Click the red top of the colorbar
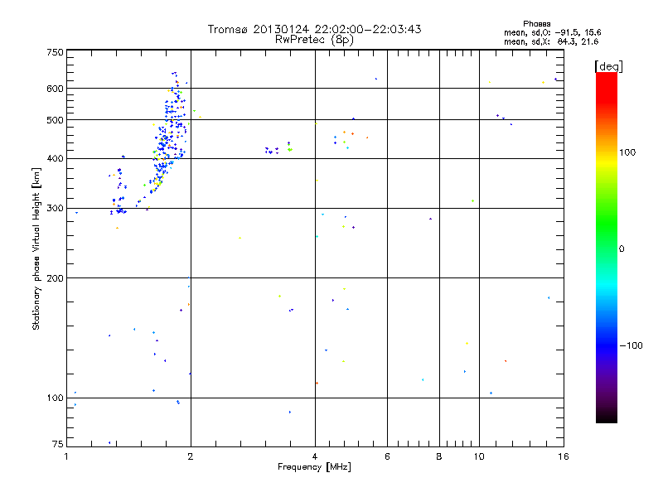The height and width of the screenshot is (497, 663). [606, 77]
